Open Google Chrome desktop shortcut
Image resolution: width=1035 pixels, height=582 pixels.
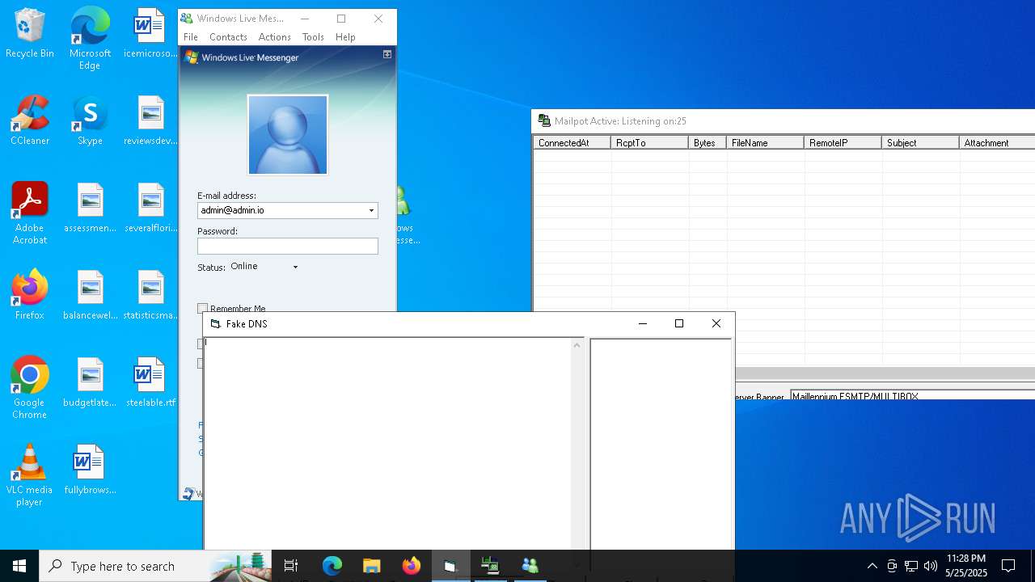[x=30, y=389]
